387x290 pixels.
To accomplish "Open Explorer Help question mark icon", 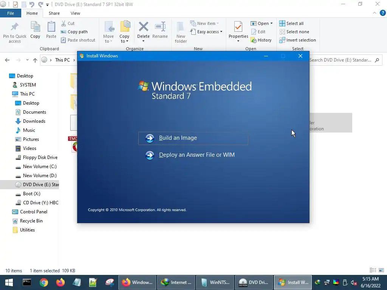I will (x=382, y=13).
